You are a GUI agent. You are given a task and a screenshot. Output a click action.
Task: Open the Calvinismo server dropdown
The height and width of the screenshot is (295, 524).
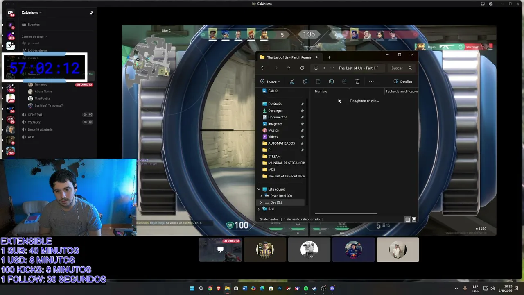click(x=32, y=13)
